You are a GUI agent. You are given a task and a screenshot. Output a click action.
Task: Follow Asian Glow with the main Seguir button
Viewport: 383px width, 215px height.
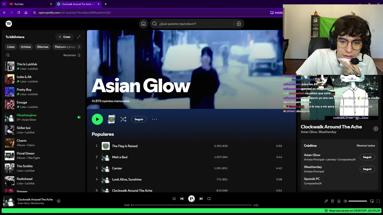pos(139,119)
